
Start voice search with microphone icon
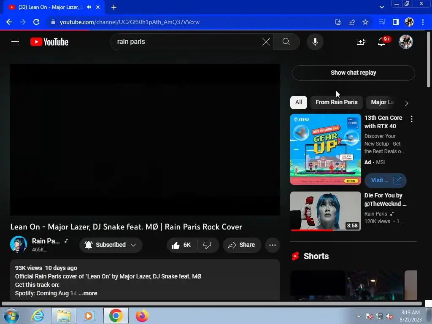315,42
